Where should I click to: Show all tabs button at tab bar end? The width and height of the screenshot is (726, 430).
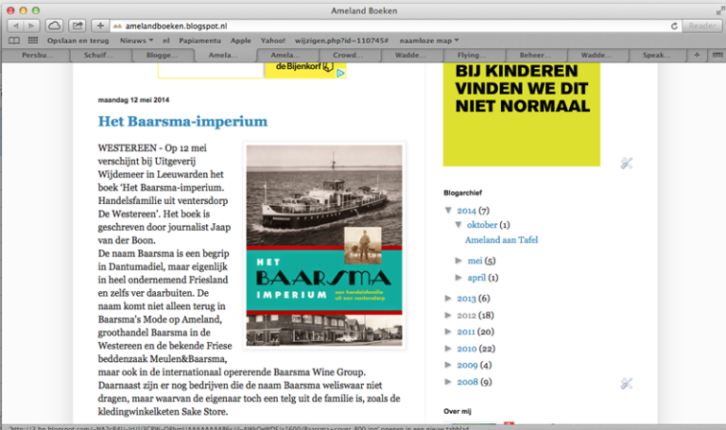coord(717,55)
